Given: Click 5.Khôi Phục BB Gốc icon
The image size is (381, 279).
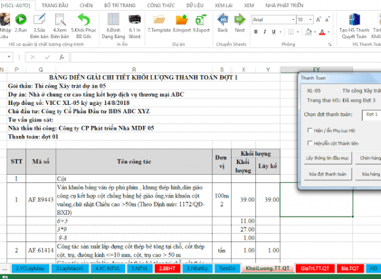Looking at the screenshot, I should 83,20.
